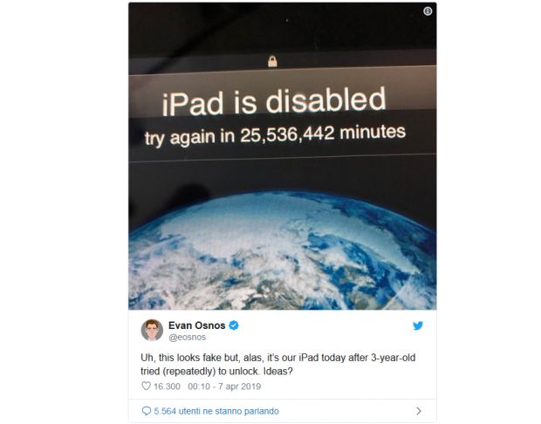Click the padlock icon on the iPad screen

[x=272, y=61]
